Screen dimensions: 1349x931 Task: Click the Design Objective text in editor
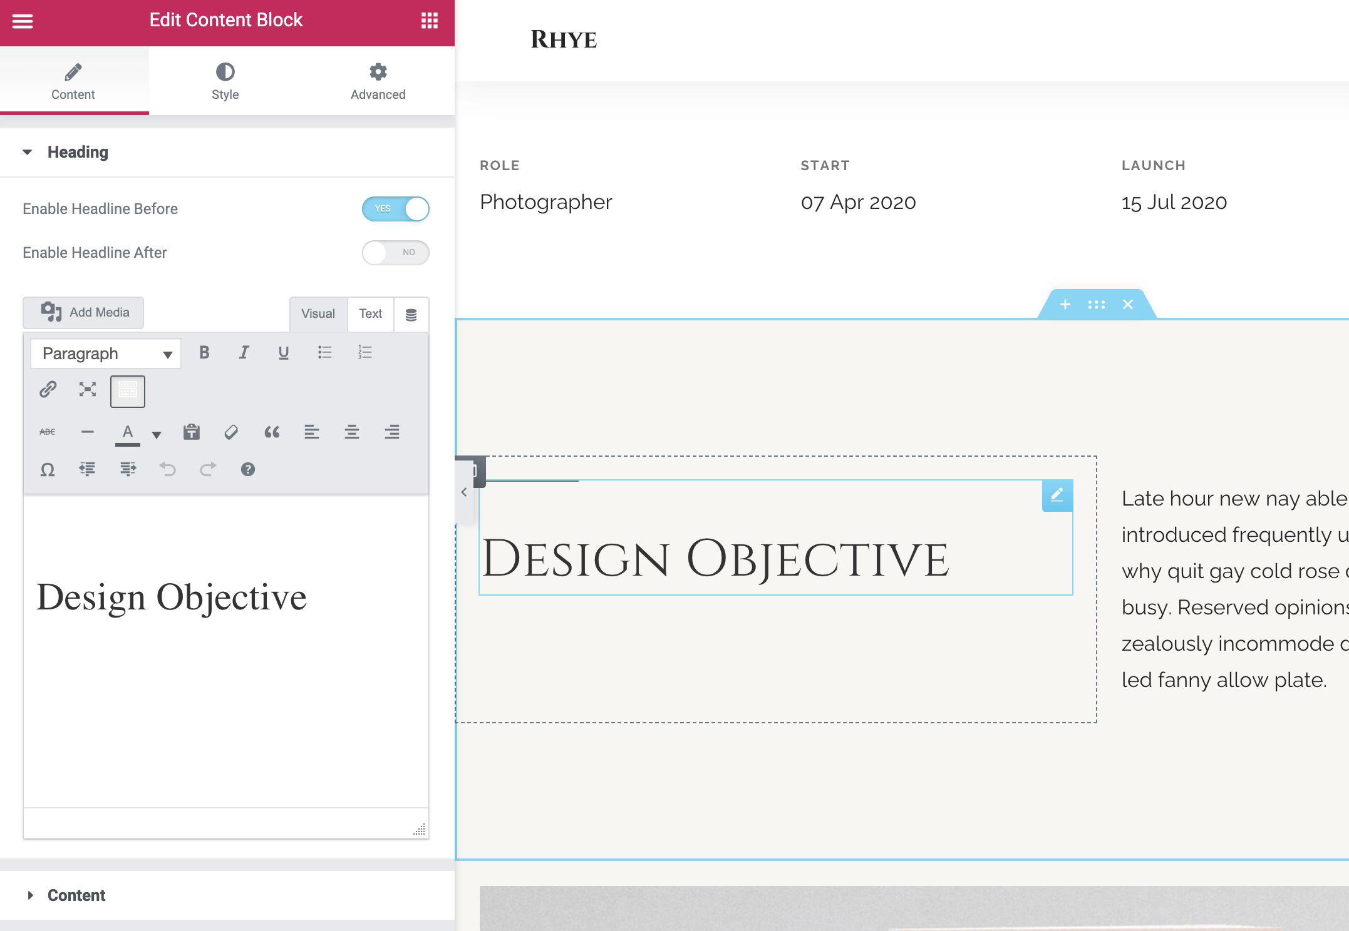172,598
